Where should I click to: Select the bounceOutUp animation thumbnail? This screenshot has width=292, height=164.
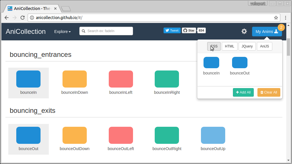coord(213,135)
